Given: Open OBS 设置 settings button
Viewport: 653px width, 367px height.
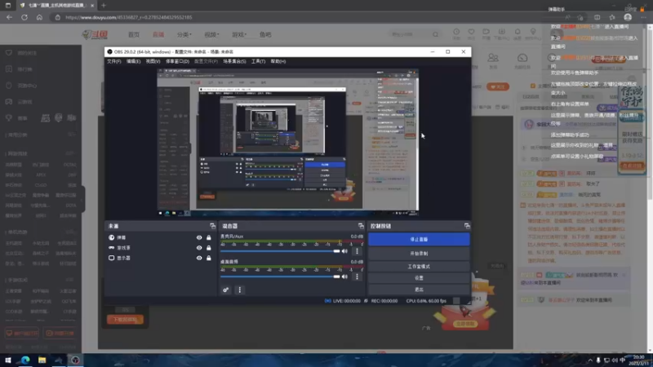Looking at the screenshot, I should tap(419, 278).
